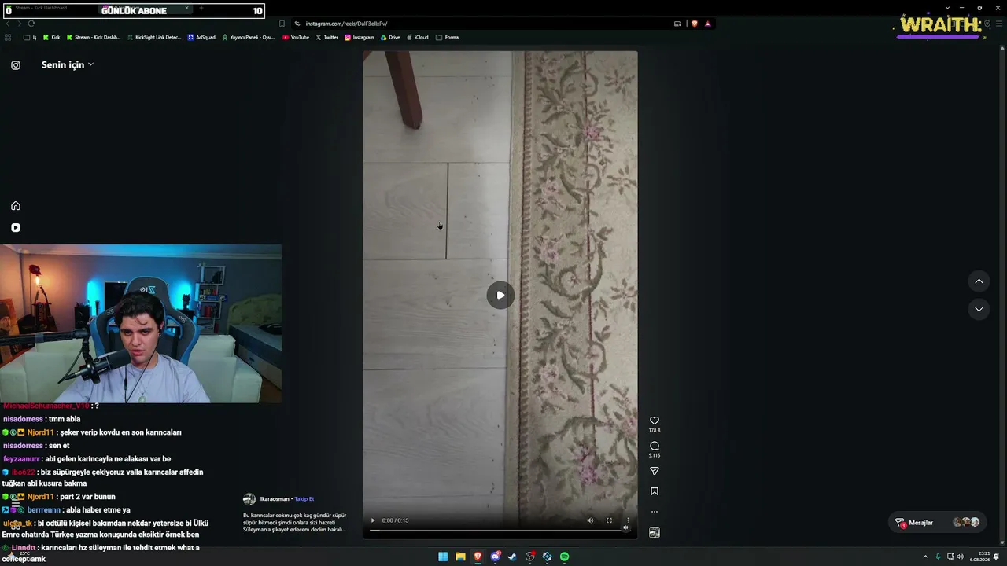
Task: Open Spotify from the taskbar
Action: 564,557
